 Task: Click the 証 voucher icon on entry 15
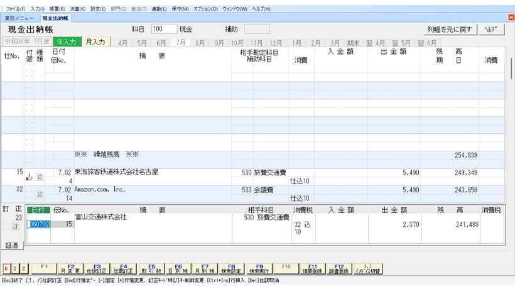40,177
